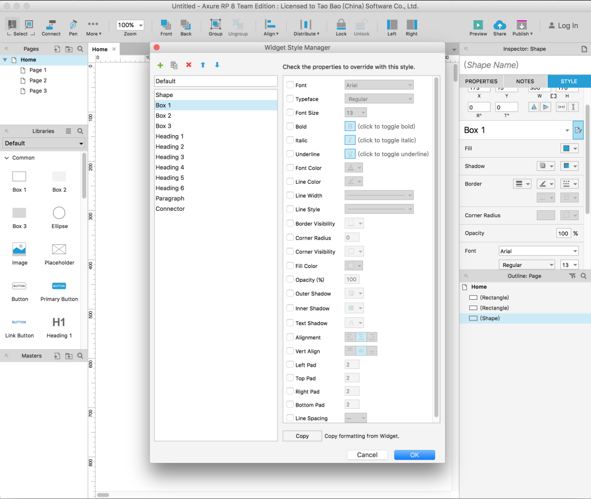Send the widget to Back
591x499 pixels.
[186, 28]
